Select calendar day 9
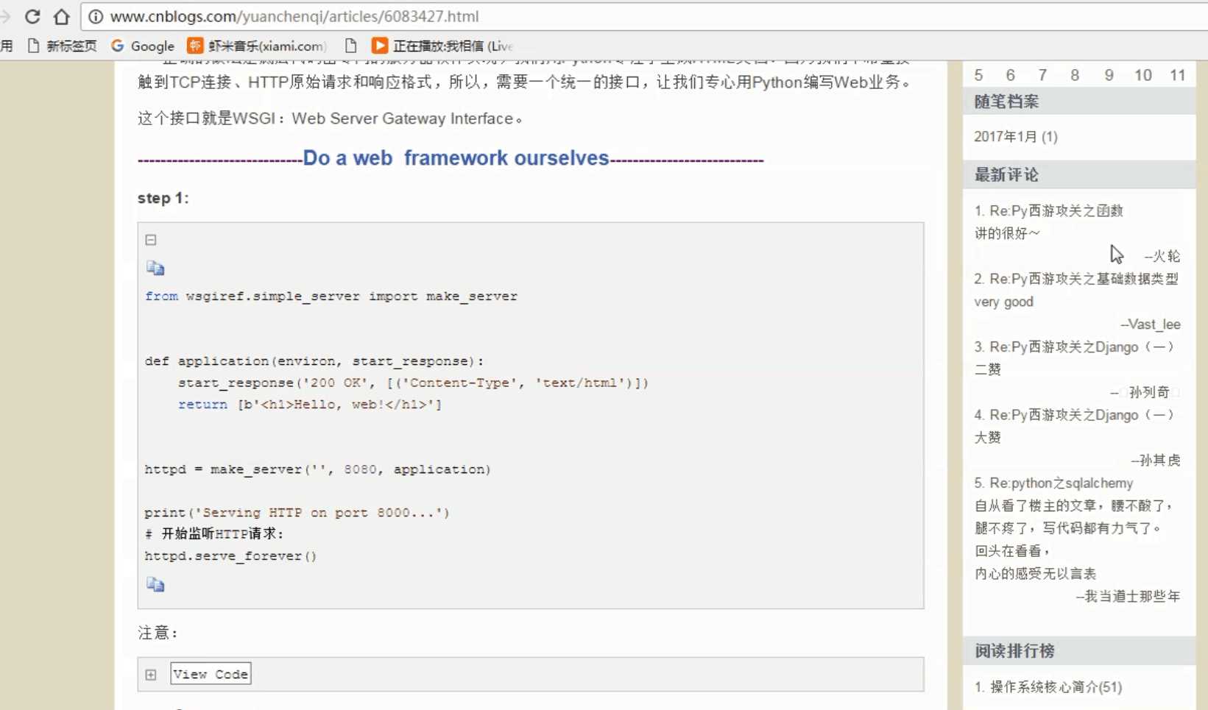The image size is (1208, 710). coord(1109,75)
